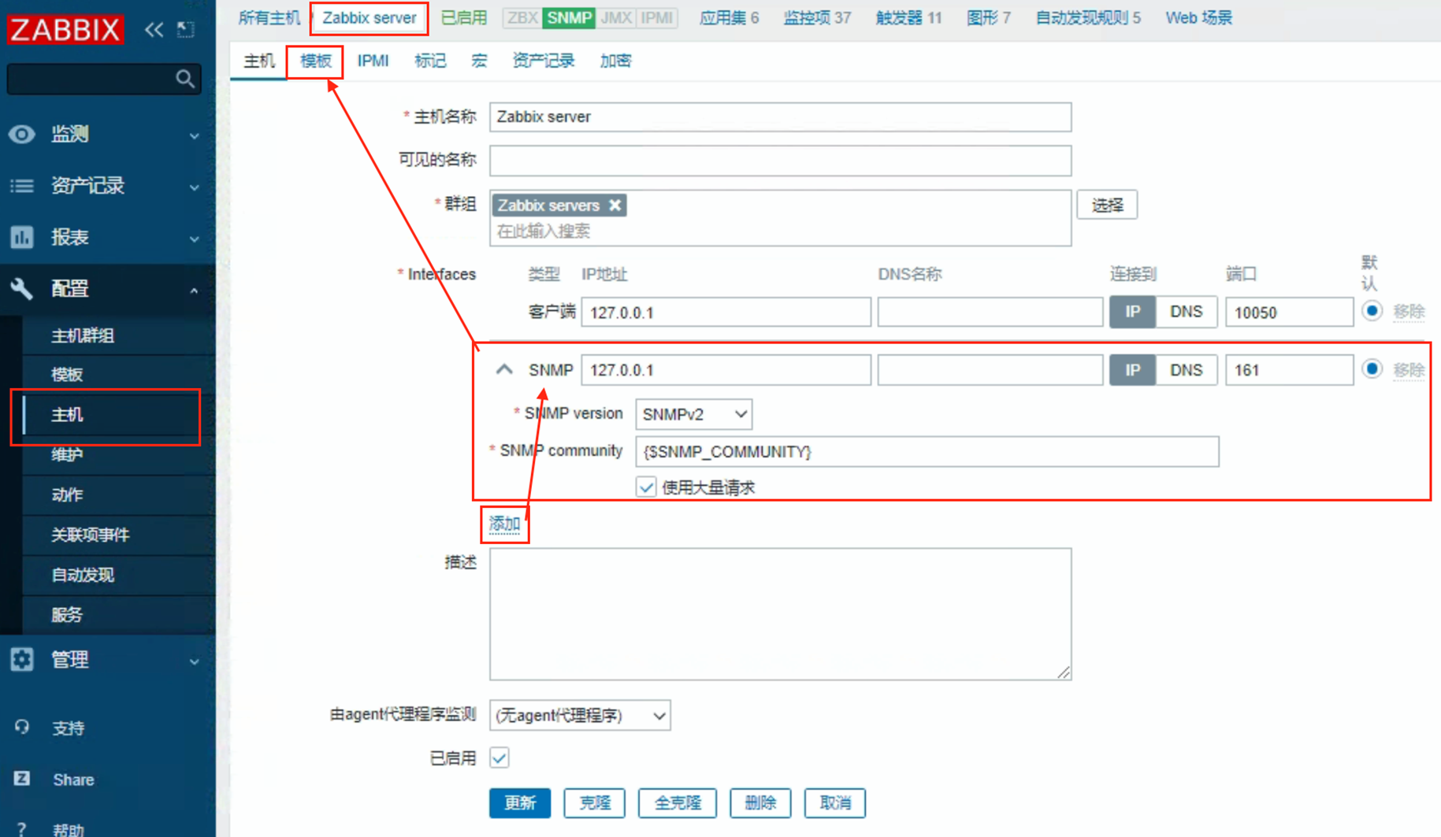This screenshot has width=1441, height=837.
Task: Open 触发器 11 link
Action: pos(908,17)
